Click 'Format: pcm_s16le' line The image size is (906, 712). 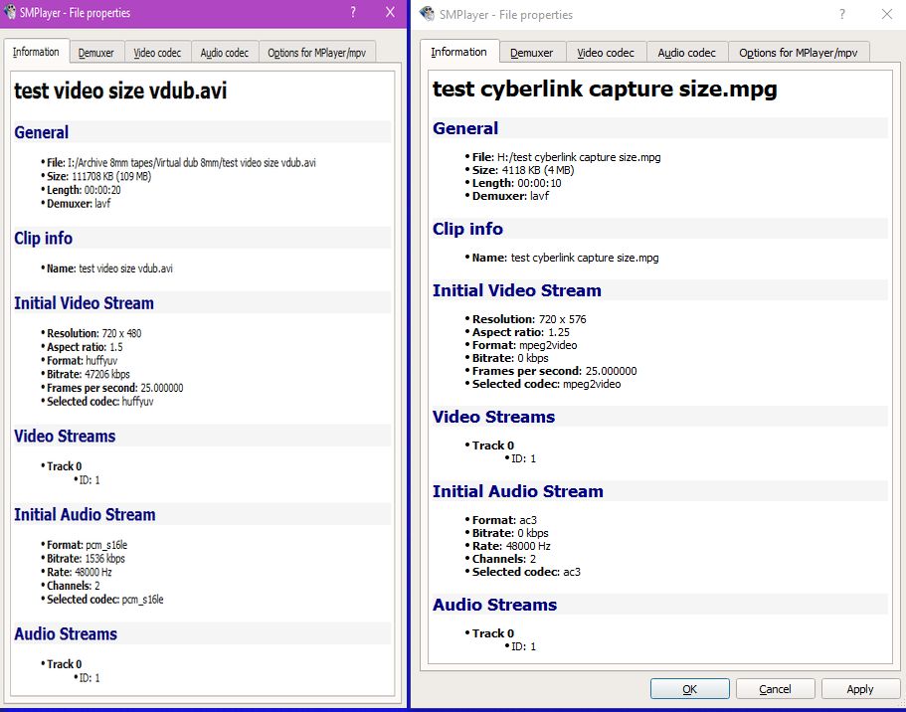coord(88,544)
